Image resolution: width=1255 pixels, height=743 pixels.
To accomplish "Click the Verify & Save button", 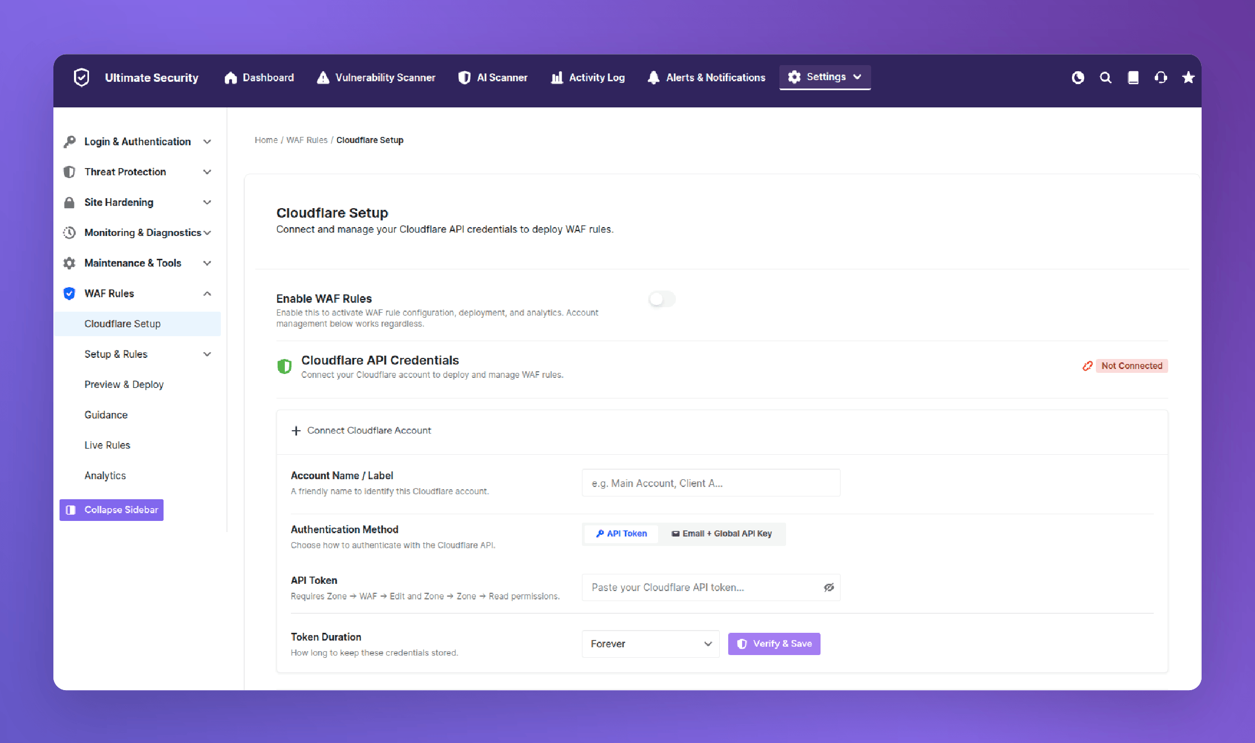I will pos(774,644).
